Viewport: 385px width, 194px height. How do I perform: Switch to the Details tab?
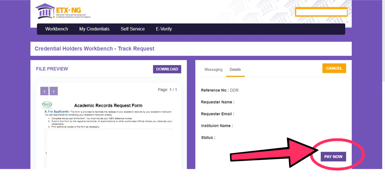coord(235,70)
